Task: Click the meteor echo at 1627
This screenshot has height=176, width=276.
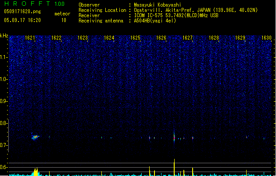Action: pyautogui.click(x=193, y=138)
